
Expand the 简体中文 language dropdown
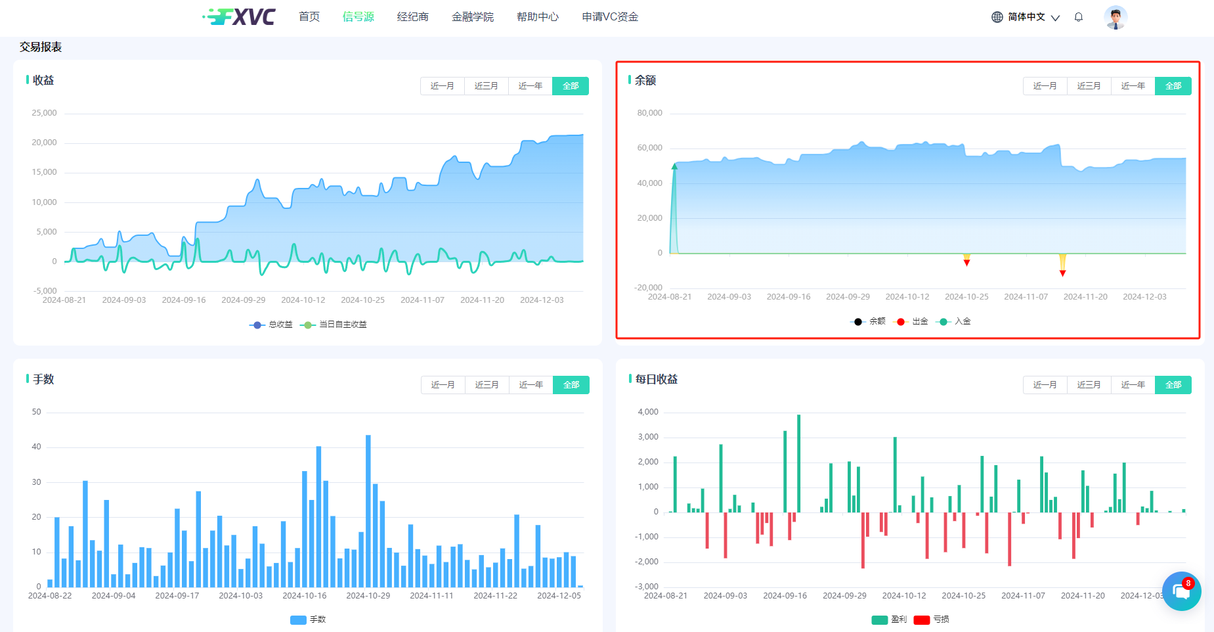tap(1034, 17)
